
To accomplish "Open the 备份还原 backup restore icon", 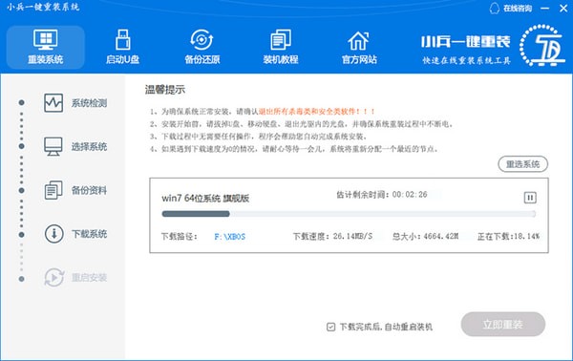I will point(202,39).
